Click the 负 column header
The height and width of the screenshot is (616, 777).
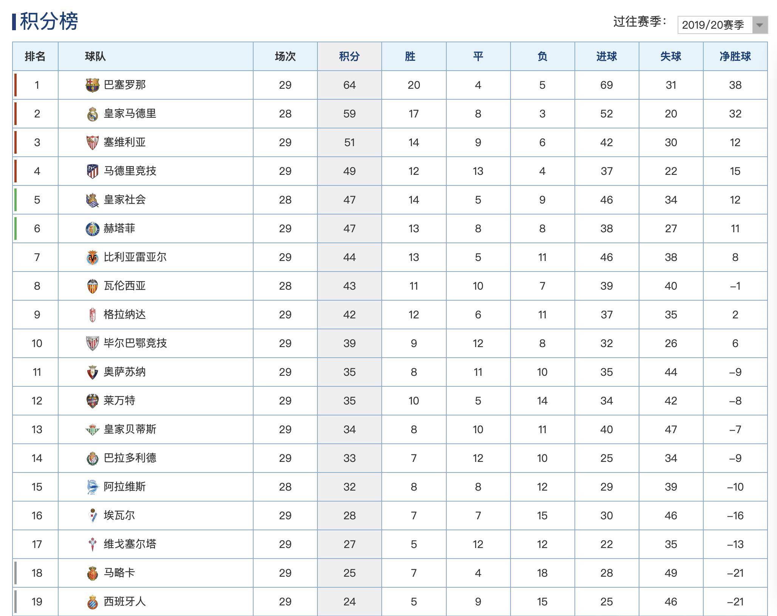[542, 57]
